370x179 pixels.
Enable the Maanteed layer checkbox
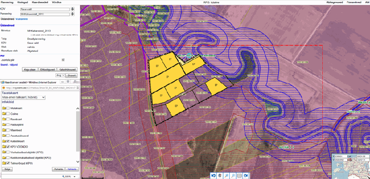(x=8, y=130)
